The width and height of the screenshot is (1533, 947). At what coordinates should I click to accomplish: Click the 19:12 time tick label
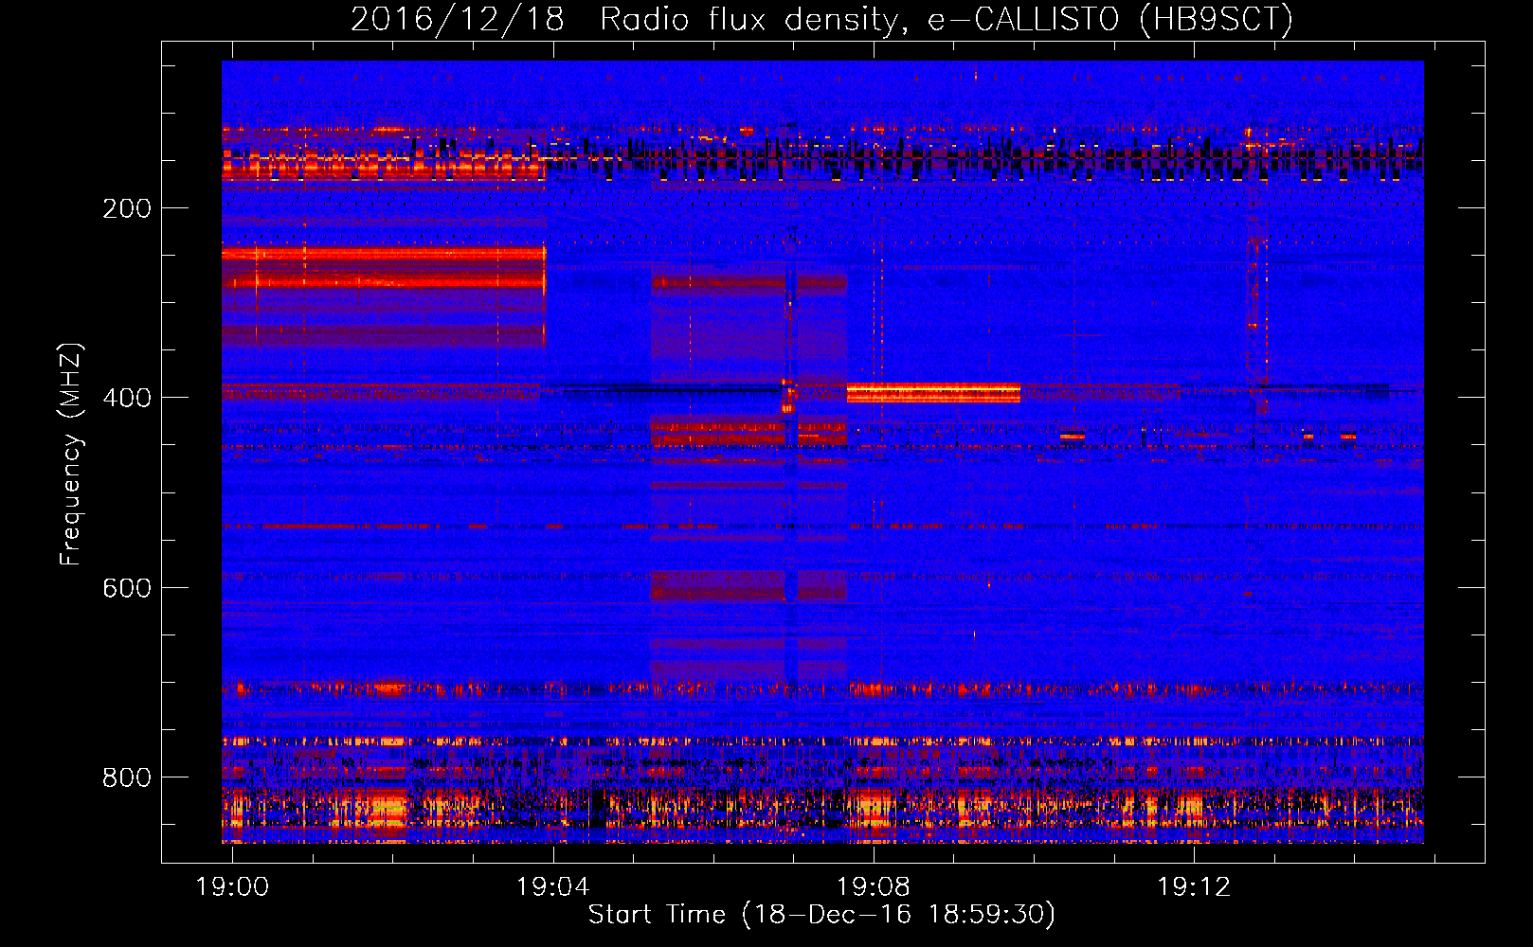(1194, 887)
